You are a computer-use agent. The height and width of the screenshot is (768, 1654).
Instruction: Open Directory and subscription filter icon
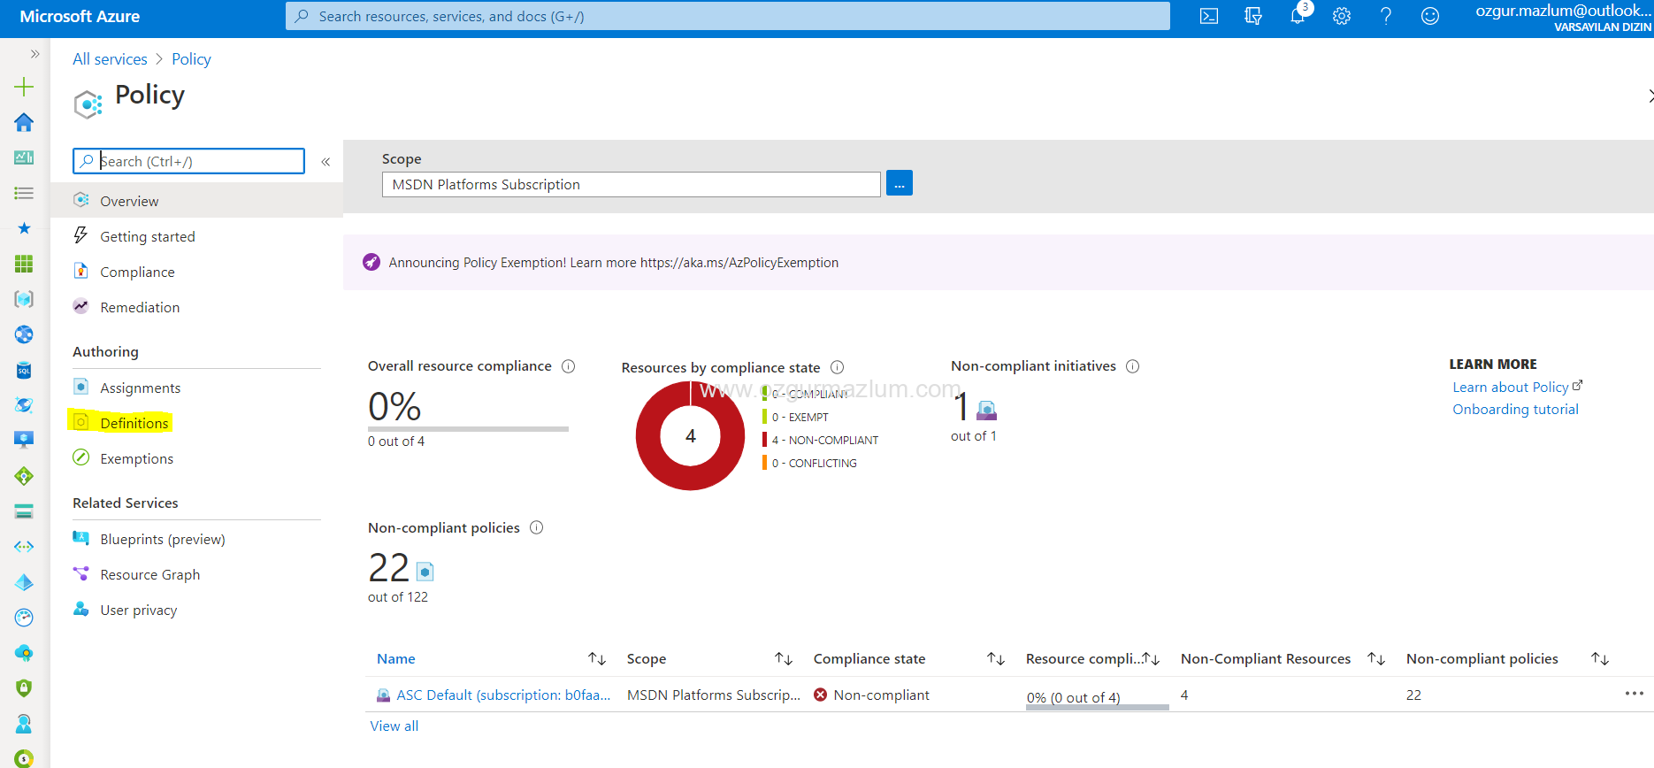[x=1253, y=16]
